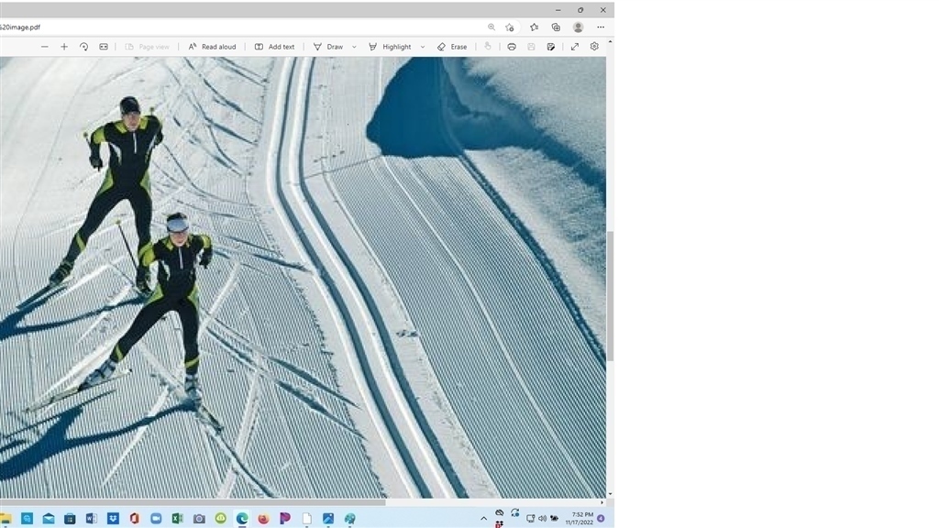Click the zoom in plus icon
Screen dimensions: 939x528
pos(64,47)
